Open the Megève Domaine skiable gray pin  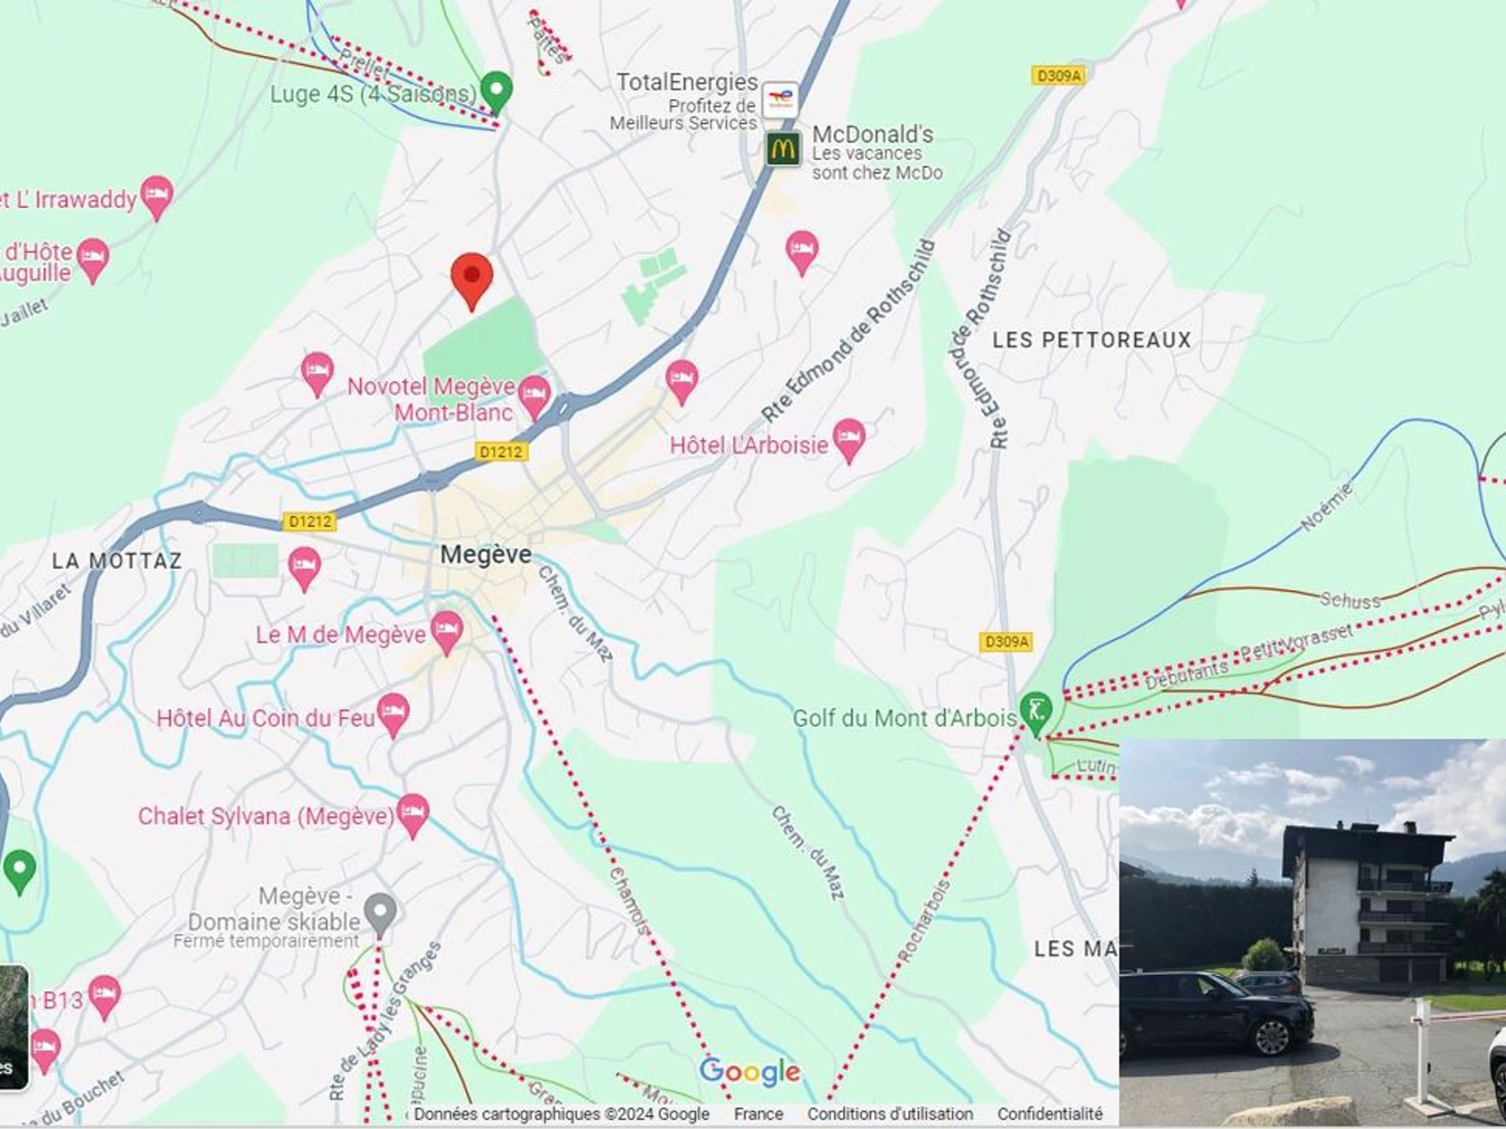[380, 915]
